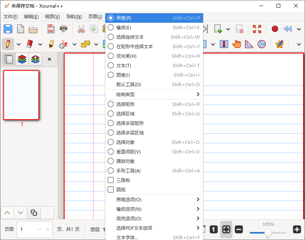Viewport: 305px width, 240px height.
Task: Select the 荧光笔(H) radio option
Action: coord(154,56)
